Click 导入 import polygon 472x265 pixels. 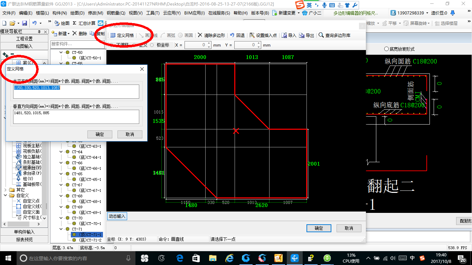[289, 35]
